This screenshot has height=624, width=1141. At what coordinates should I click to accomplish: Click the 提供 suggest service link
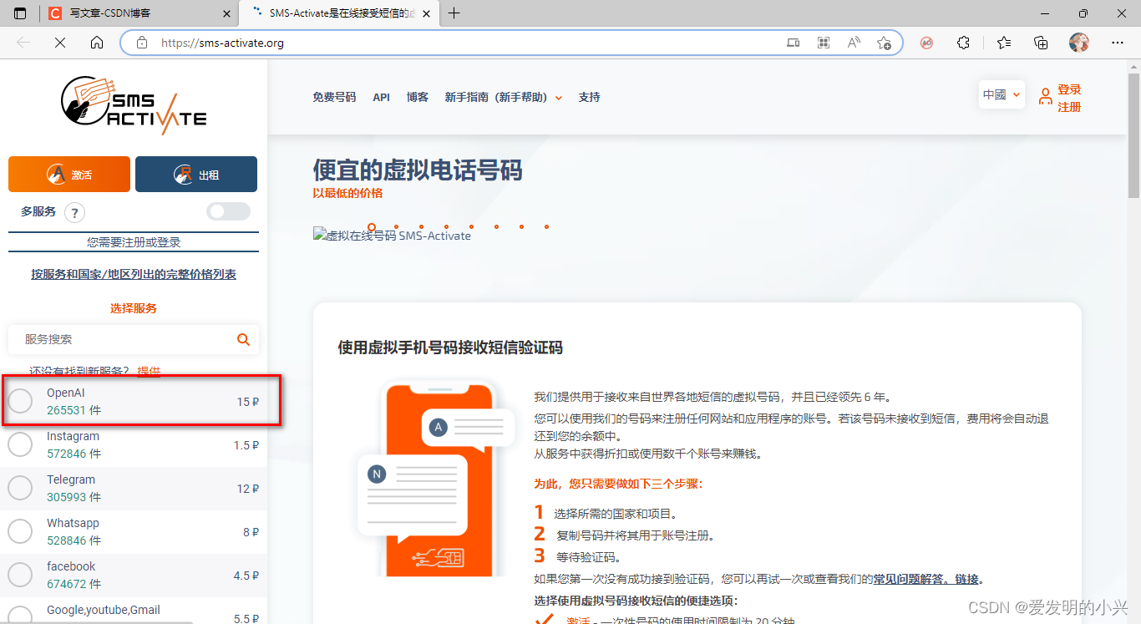149,371
